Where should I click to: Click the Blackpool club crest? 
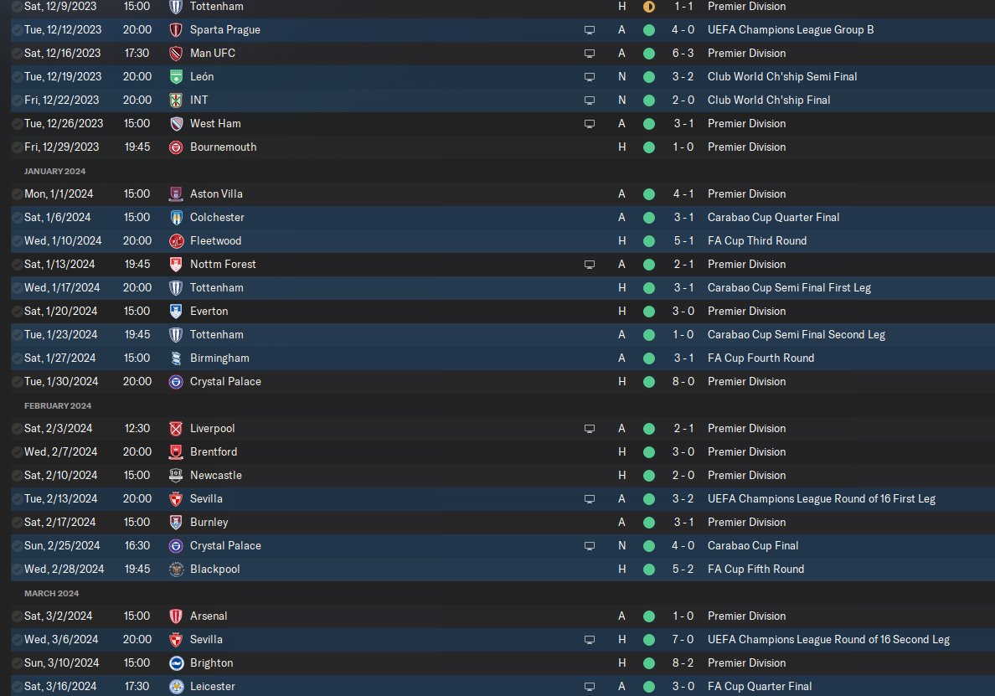(176, 570)
